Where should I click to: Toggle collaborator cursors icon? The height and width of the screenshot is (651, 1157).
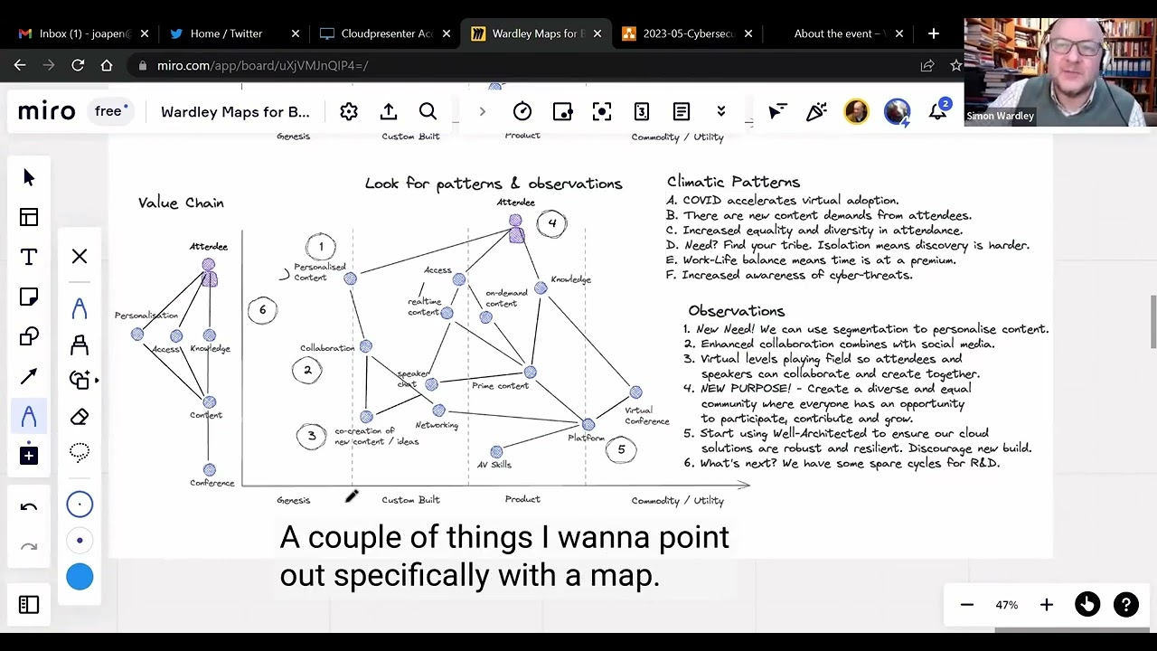776,111
